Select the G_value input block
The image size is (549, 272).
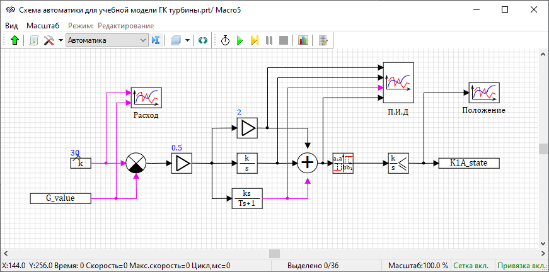tap(61, 199)
